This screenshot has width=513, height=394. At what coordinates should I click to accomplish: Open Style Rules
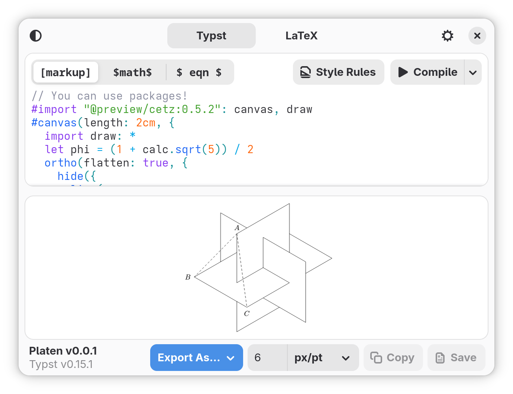coord(339,72)
